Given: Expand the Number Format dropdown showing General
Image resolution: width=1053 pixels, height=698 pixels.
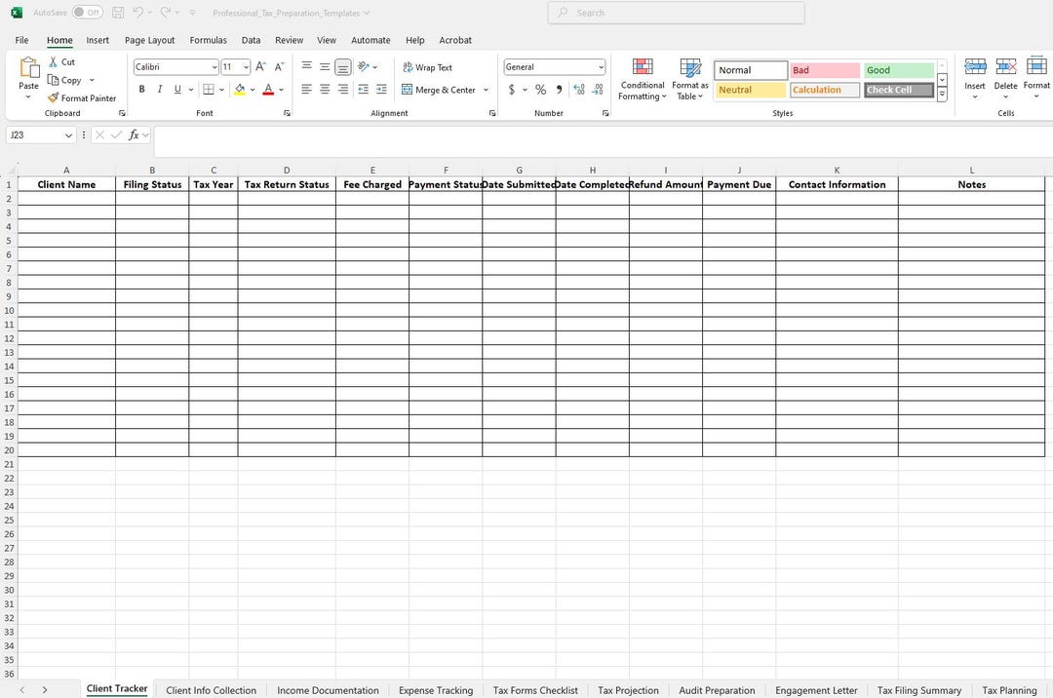Looking at the screenshot, I should pos(601,66).
